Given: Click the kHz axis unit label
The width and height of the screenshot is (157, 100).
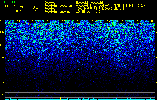Looking at the screenshot, I should [x=2, y=20].
